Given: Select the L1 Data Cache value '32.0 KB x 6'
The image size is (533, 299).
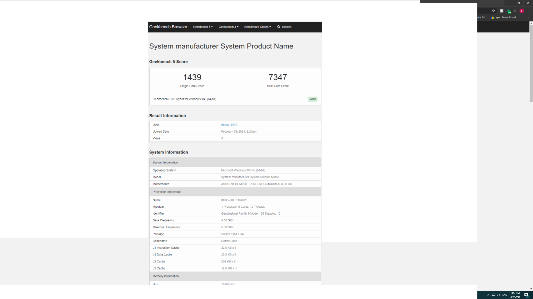Looking at the screenshot, I should [x=229, y=255].
